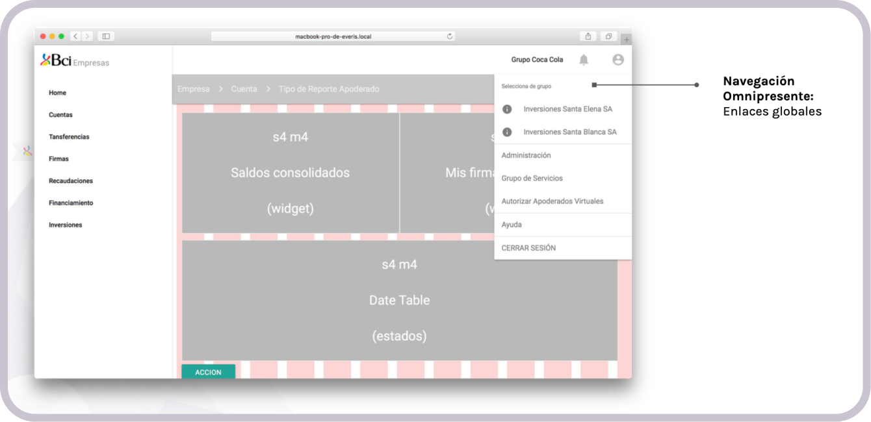Click info icon beside Inversiones Santa Blanca SA
Screen dimensions: 871x422
(x=507, y=132)
